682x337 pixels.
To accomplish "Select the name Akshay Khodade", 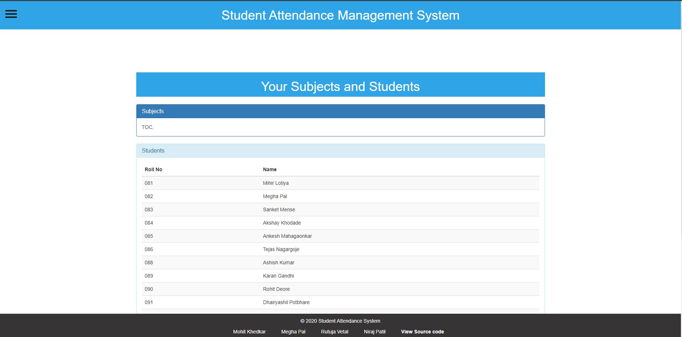I will click(282, 223).
